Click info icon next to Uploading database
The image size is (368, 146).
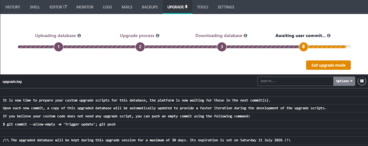pos(79,36)
